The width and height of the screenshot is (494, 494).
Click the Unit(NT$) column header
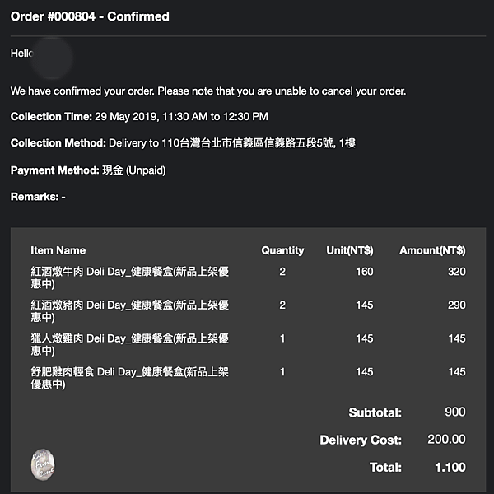(x=350, y=250)
